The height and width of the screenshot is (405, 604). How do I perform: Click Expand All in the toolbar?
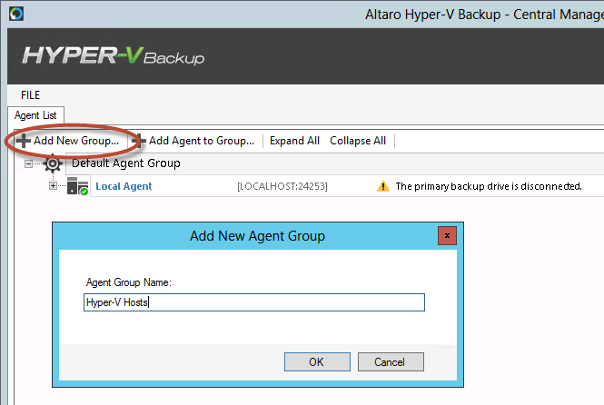tap(294, 141)
